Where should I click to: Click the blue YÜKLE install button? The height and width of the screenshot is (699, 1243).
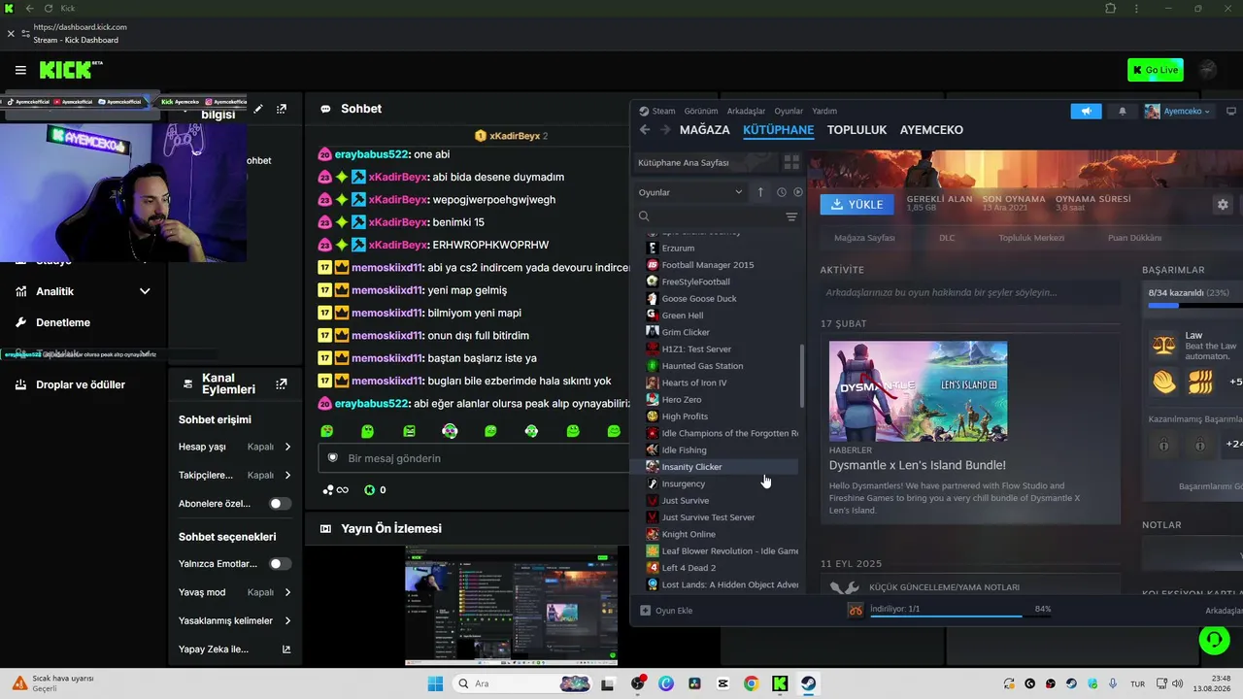857,204
